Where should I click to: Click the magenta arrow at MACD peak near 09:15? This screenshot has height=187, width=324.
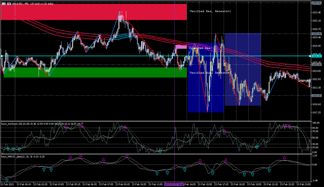(x=127, y=155)
